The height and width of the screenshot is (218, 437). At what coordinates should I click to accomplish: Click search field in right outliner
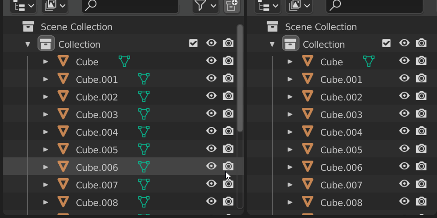[x=375, y=6]
